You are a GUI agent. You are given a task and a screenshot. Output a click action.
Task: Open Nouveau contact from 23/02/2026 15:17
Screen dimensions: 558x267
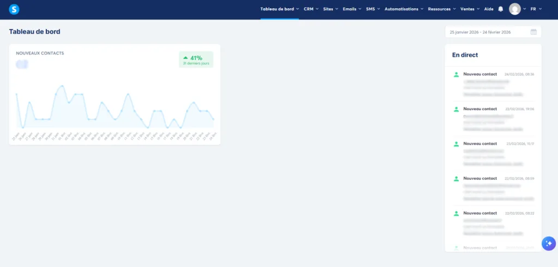(480, 144)
